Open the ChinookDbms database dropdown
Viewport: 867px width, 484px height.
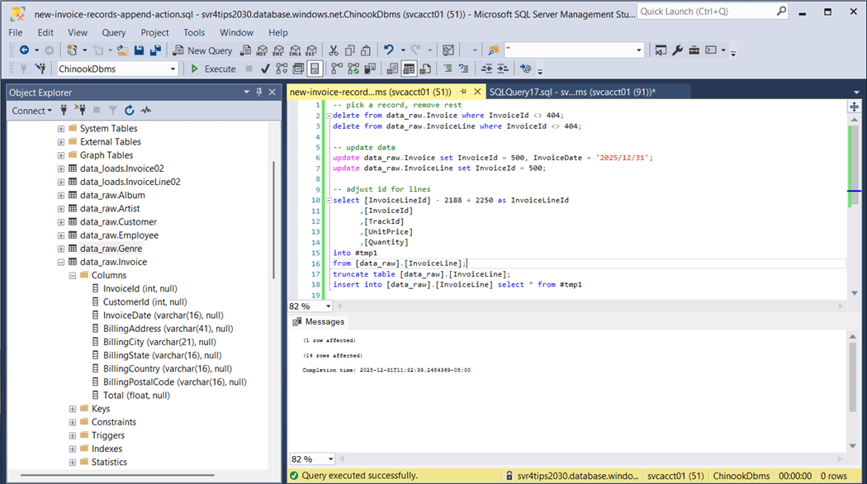173,69
